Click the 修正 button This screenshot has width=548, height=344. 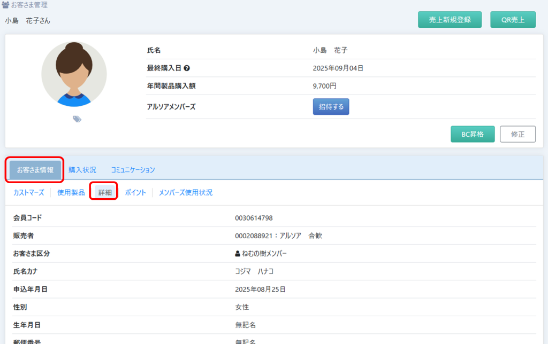click(517, 135)
